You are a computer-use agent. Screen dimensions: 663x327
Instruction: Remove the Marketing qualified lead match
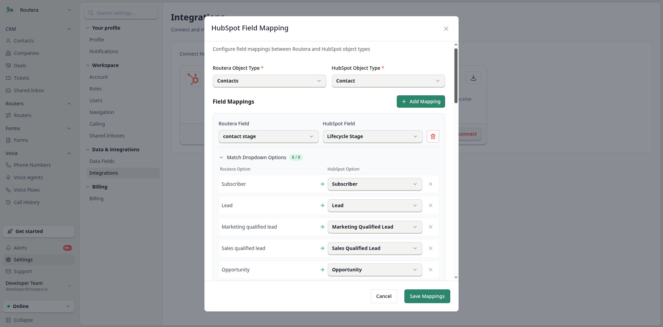coord(430,227)
